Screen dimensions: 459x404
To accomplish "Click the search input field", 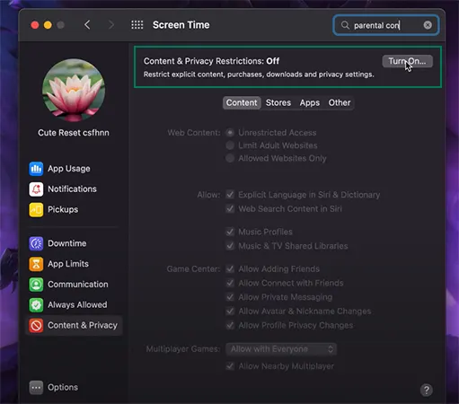I will [385, 25].
